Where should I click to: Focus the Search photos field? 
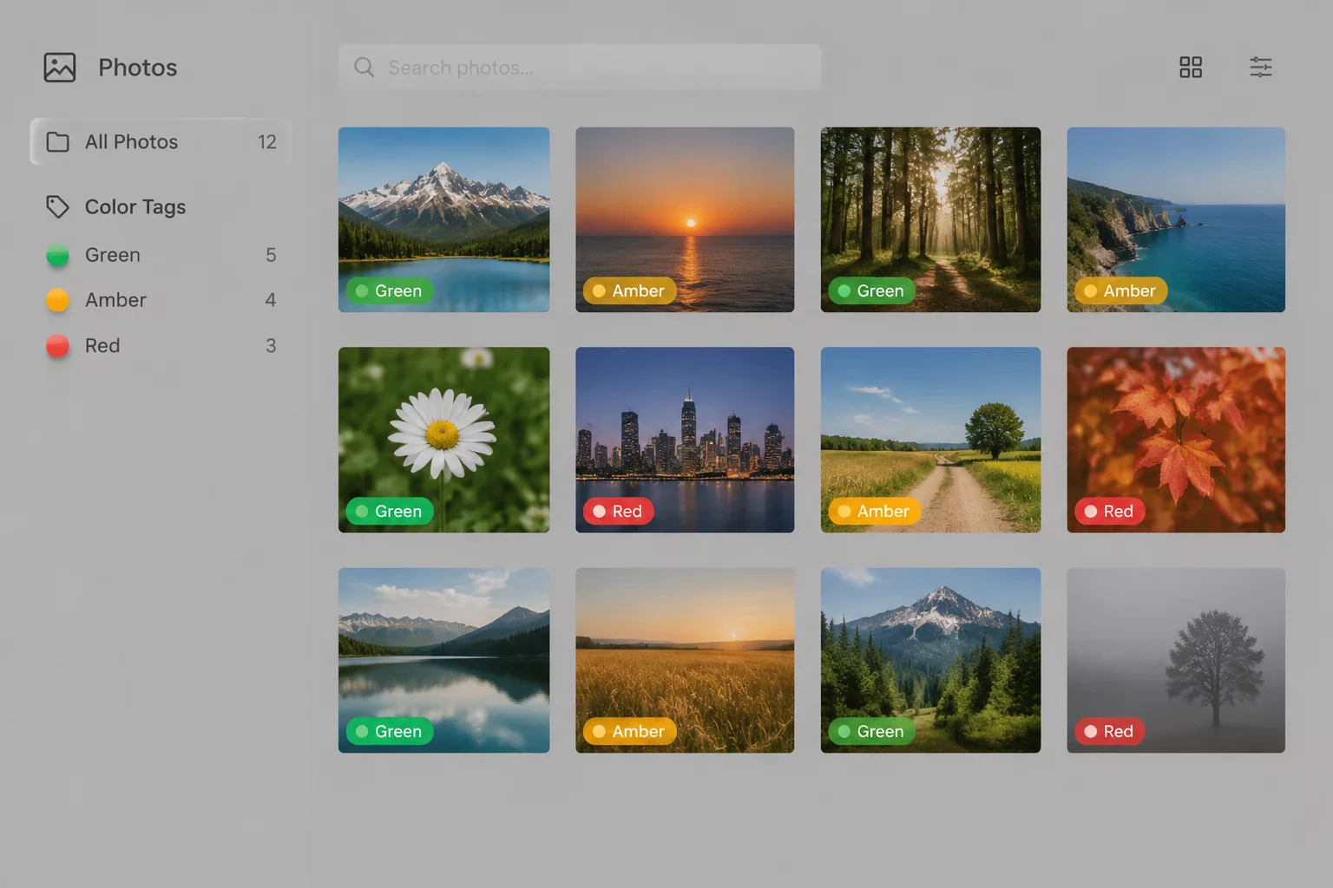point(580,68)
